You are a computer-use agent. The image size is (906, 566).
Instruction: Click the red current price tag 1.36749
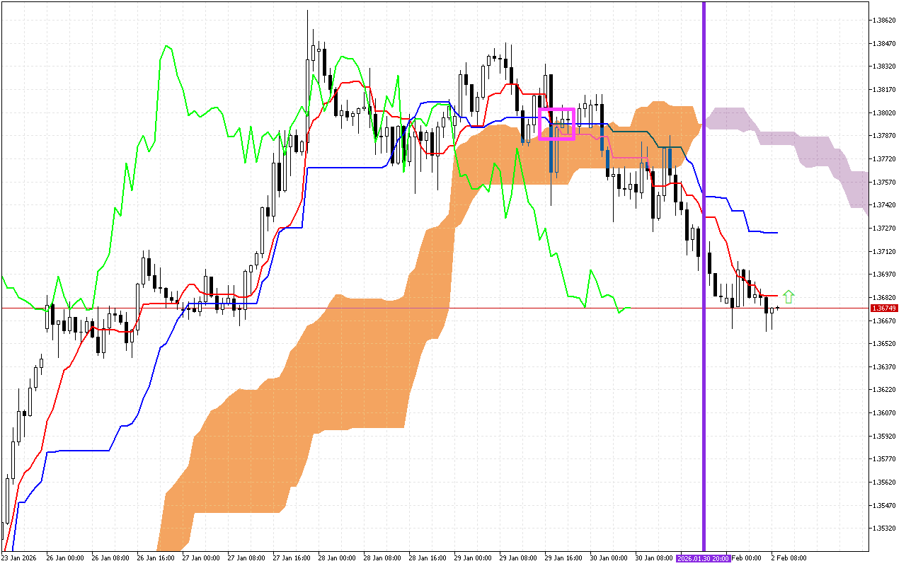(884, 307)
